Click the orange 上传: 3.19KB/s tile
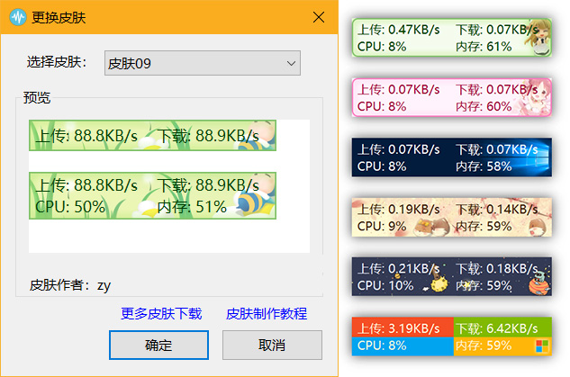 403,328
